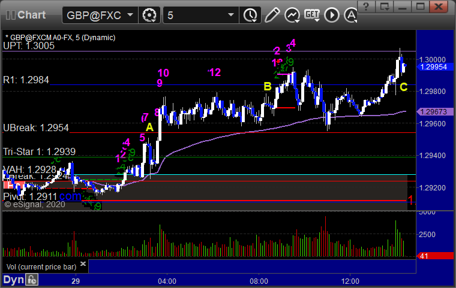Click the lock icon beside Dyn
Screen dimensions: 456x288
coord(32,280)
